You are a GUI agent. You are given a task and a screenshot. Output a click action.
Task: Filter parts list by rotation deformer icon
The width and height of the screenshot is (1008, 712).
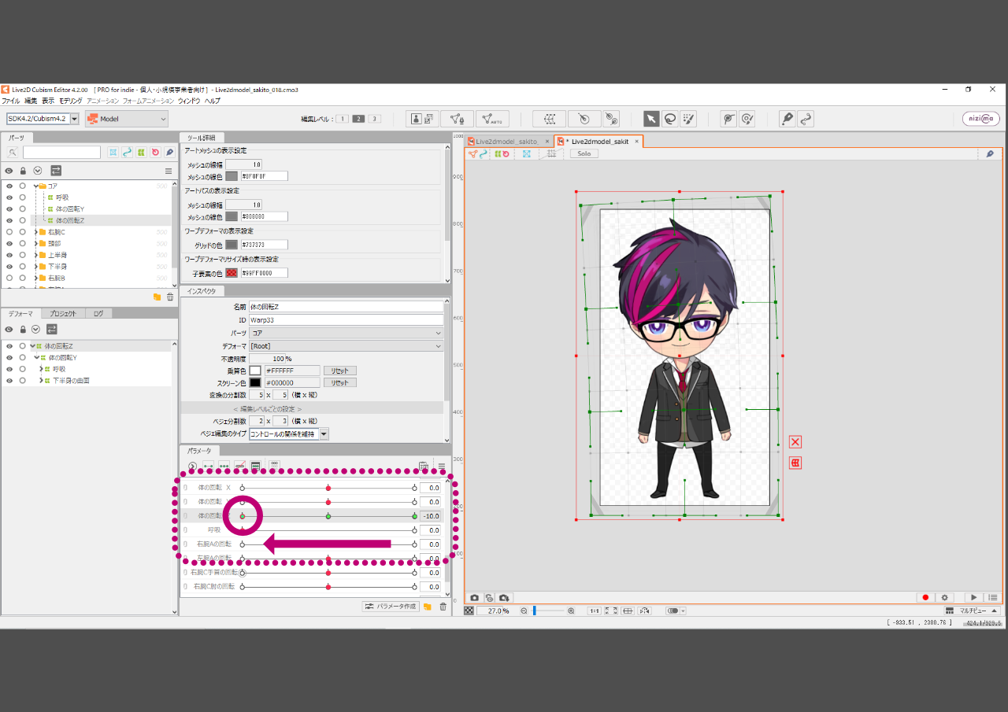click(155, 152)
